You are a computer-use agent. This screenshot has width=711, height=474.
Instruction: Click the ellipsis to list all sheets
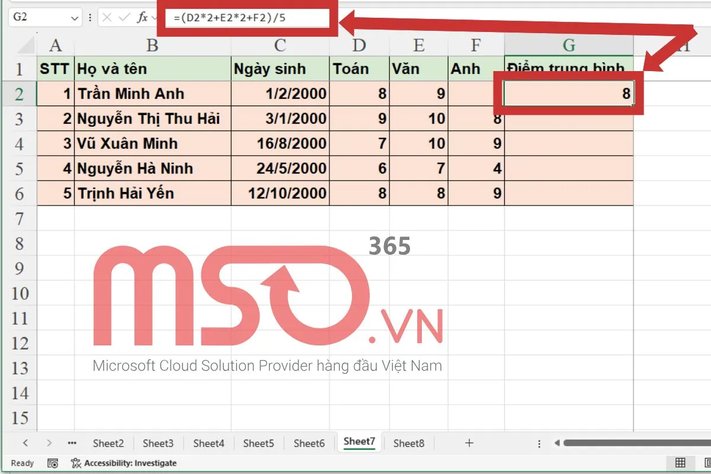[72, 443]
